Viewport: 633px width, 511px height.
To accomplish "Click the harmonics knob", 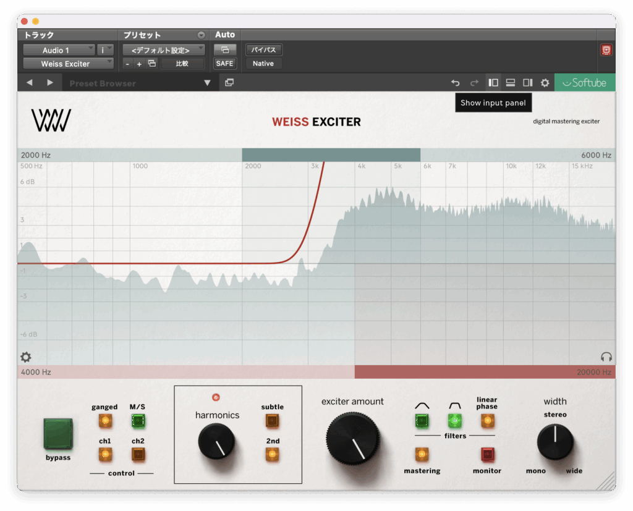I will click(216, 442).
